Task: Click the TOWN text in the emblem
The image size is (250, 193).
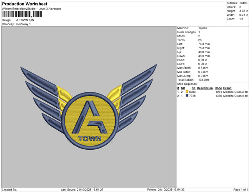Action: (90, 139)
